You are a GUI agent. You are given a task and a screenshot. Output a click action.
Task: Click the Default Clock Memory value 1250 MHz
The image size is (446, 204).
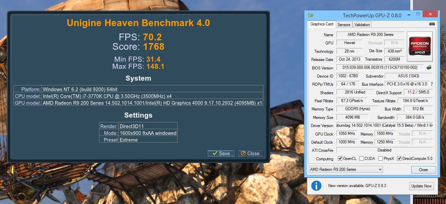point(385,142)
